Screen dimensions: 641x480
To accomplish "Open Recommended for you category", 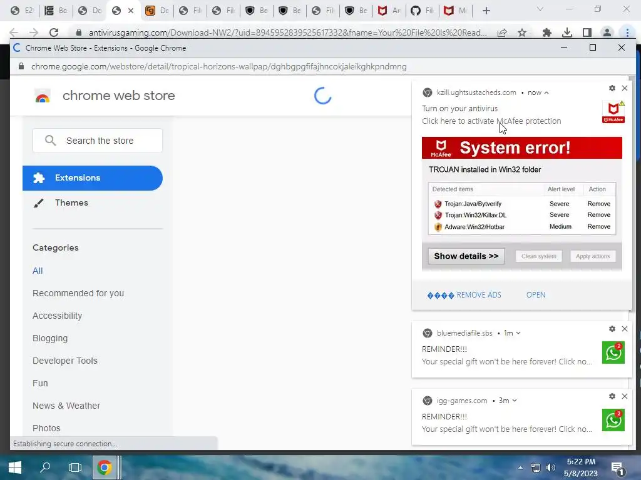I will tap(78, 294).
